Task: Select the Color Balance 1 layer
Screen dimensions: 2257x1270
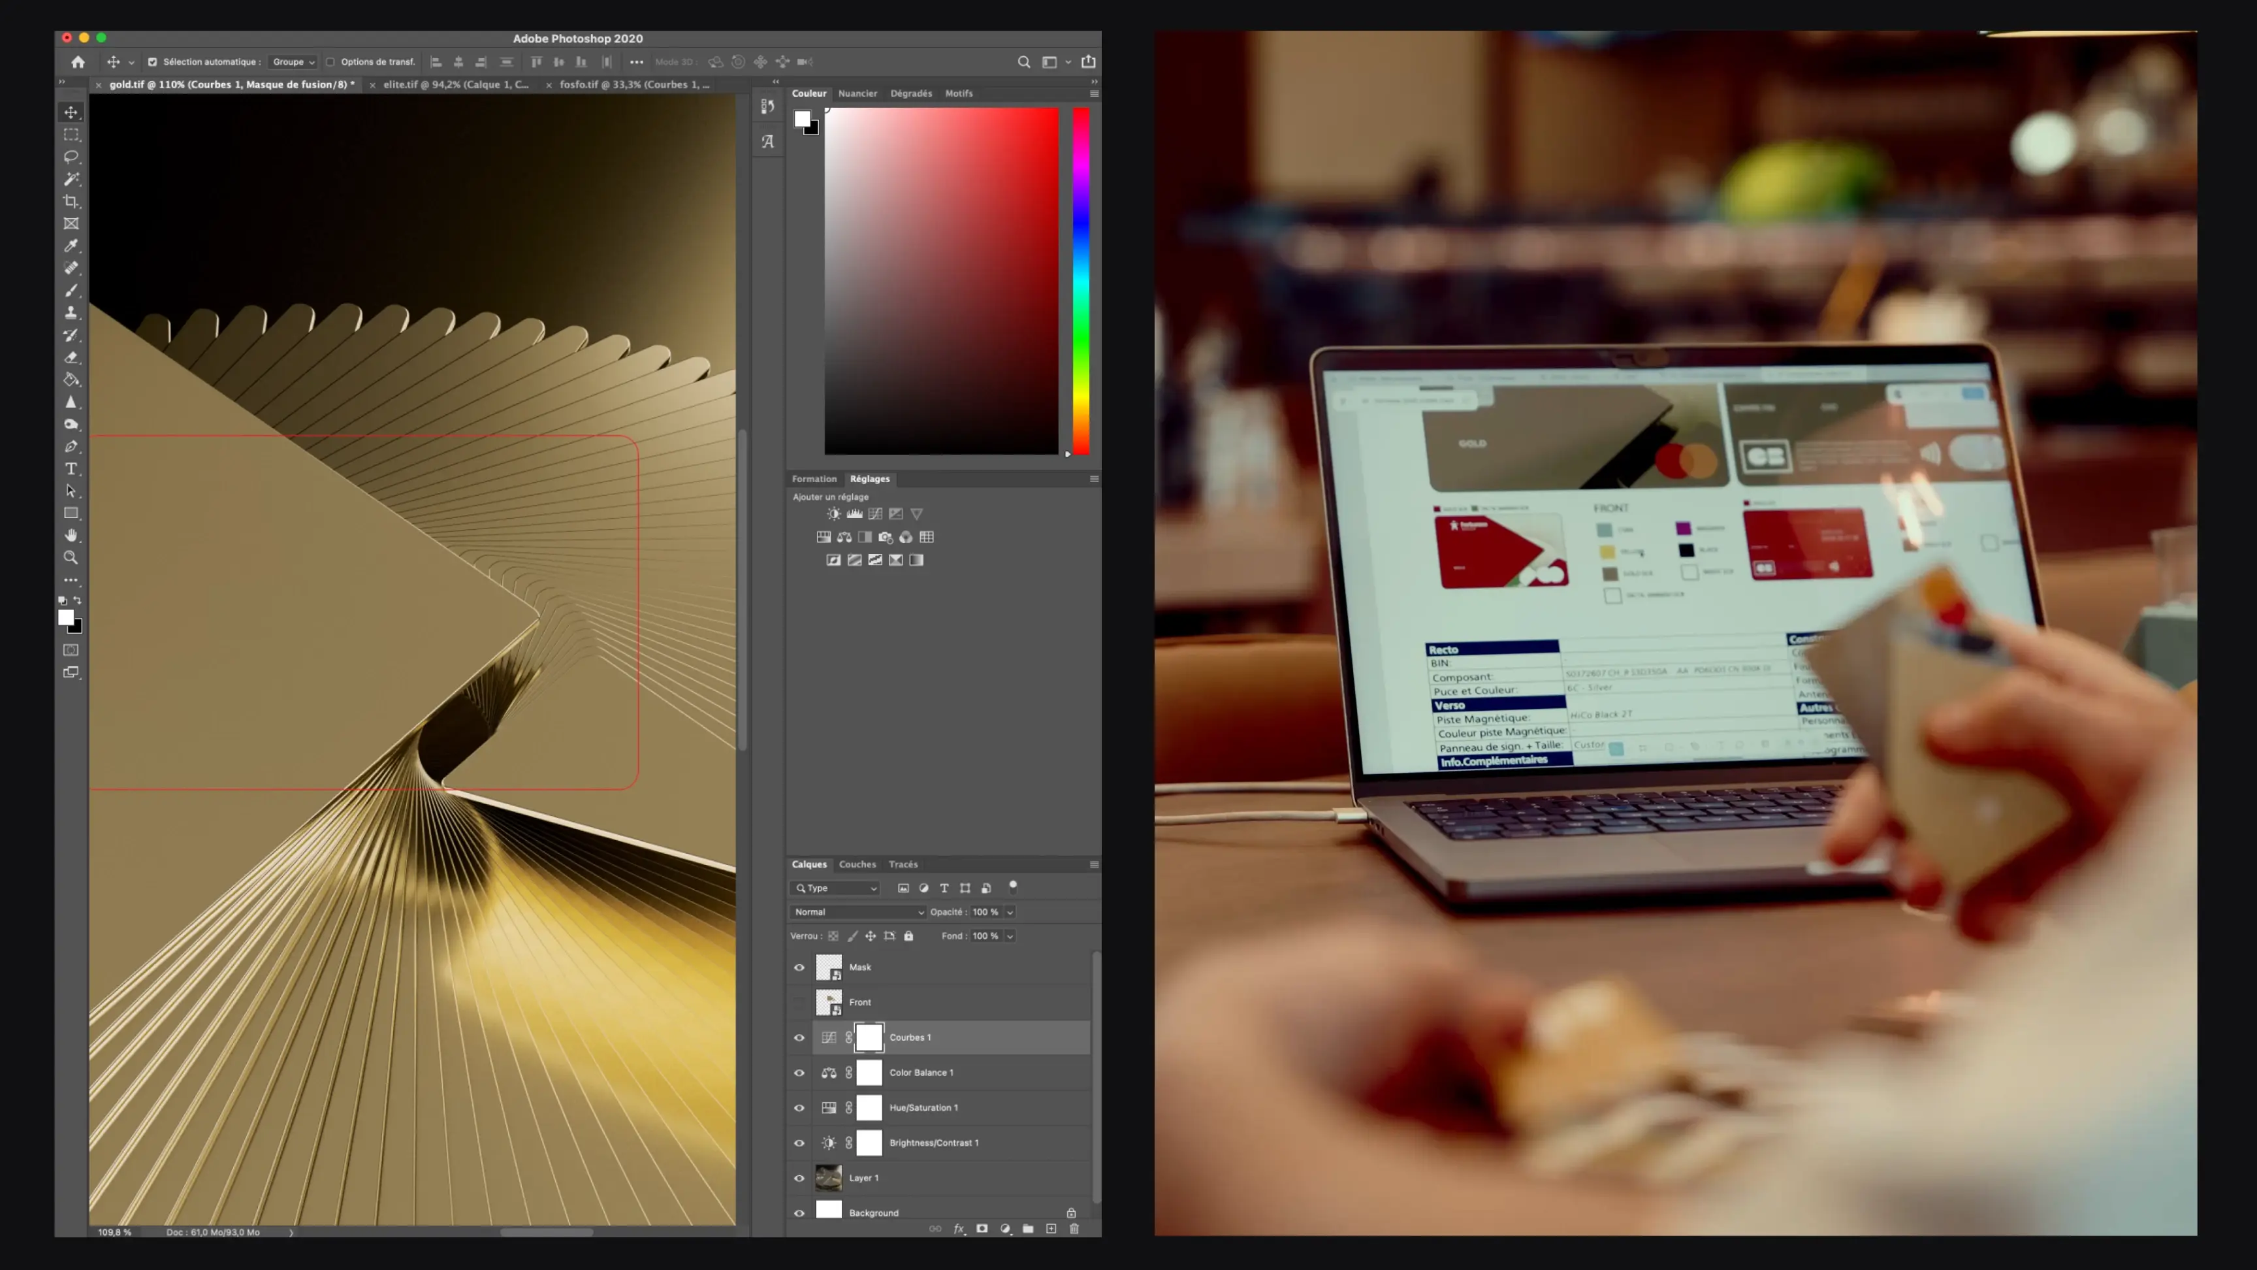Action: pos(921,1073)
